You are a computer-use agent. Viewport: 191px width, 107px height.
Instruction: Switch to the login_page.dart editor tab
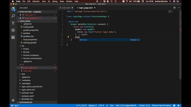[86, 8]
